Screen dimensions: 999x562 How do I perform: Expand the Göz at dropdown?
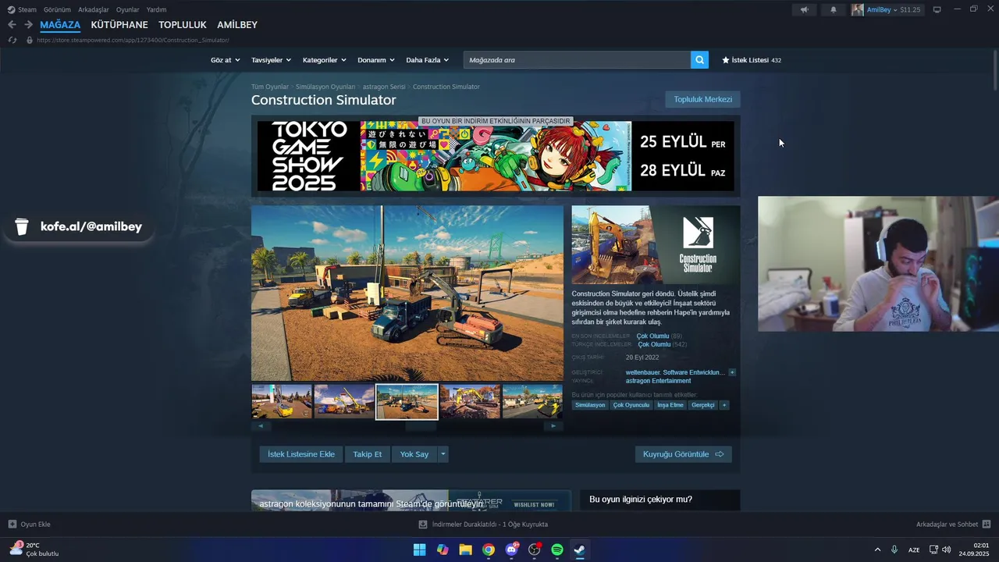click(225, 60)
